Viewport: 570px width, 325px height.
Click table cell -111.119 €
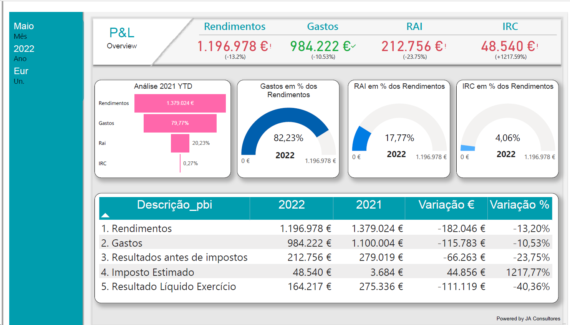[461, 287]
